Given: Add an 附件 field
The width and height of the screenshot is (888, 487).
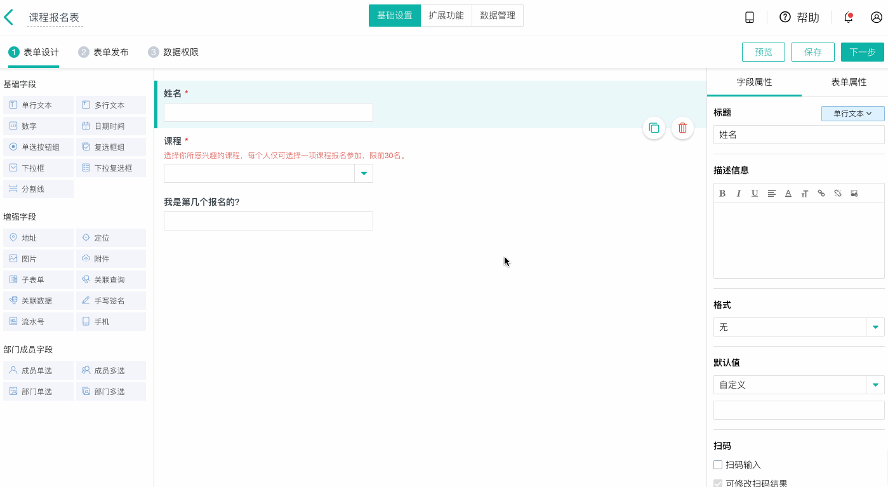Looking at the screenshot, I should pos(111,259).
